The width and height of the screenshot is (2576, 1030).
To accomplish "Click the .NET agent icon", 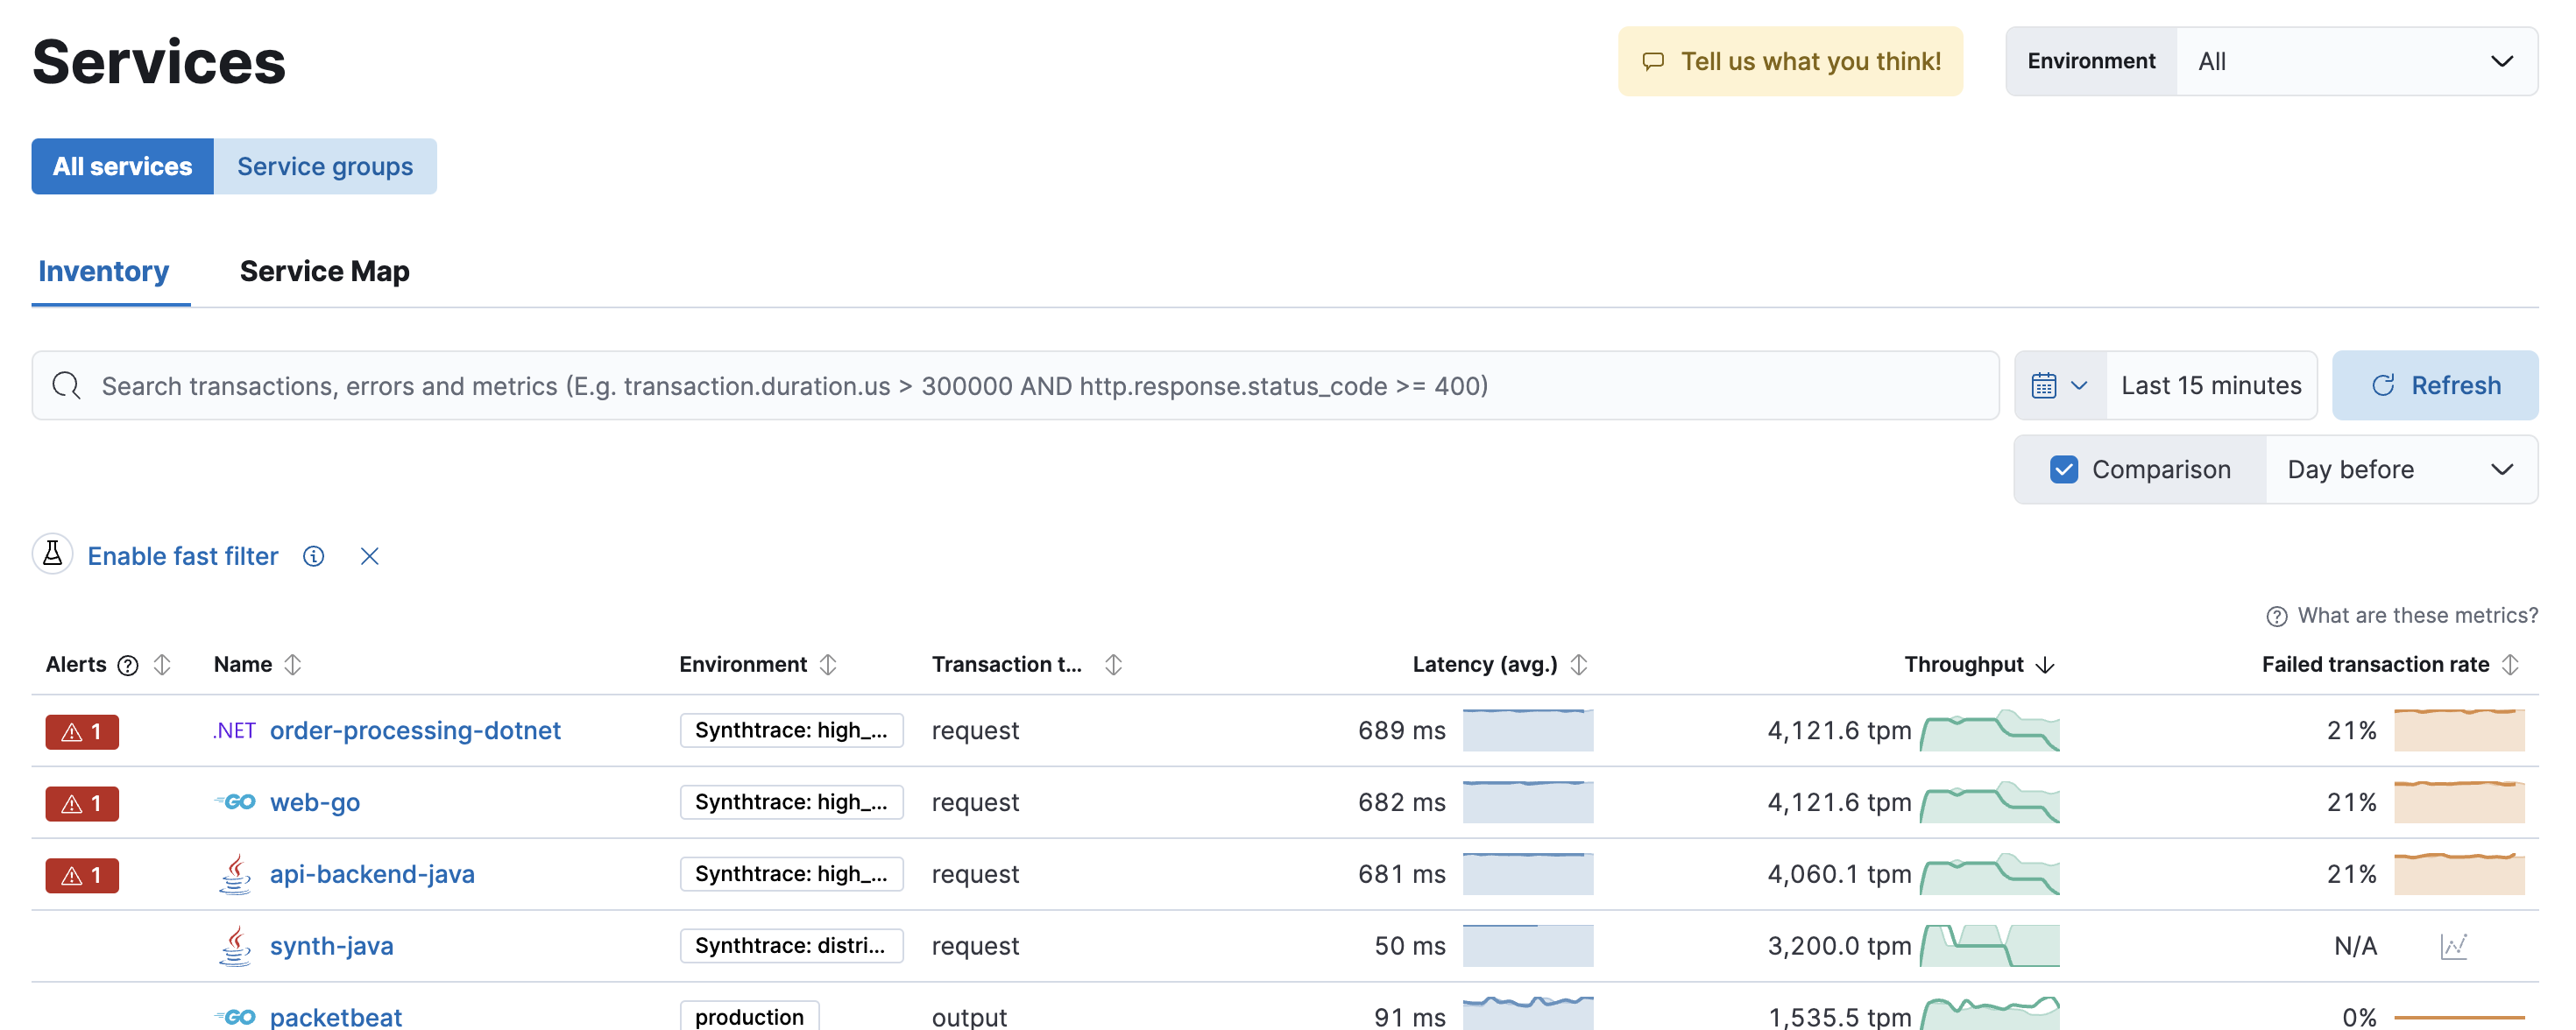I will pyautogui.click(x=235, y=731).
